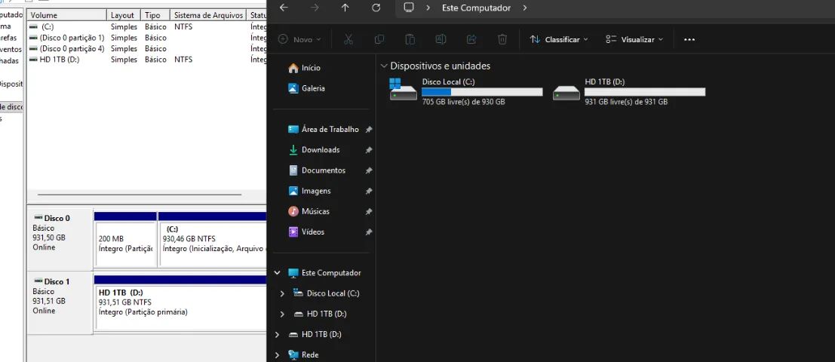
Task: Go forward in File Explorer
Action: [x=315, y=8]
